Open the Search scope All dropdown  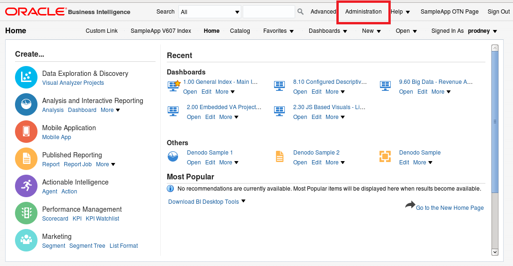(x=210, y=12)
